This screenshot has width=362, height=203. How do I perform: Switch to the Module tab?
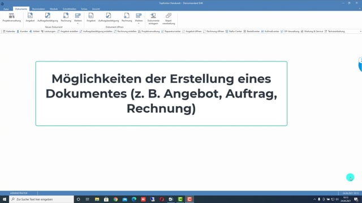click(x=54, y=9)
